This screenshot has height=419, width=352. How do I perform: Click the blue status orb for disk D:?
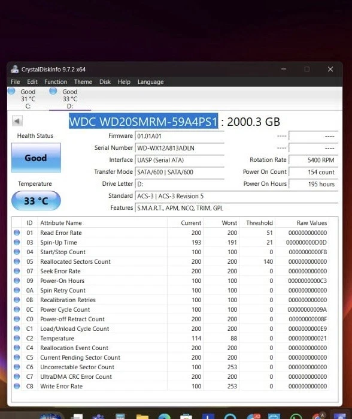pyautogui.click(x=53, y=91)
